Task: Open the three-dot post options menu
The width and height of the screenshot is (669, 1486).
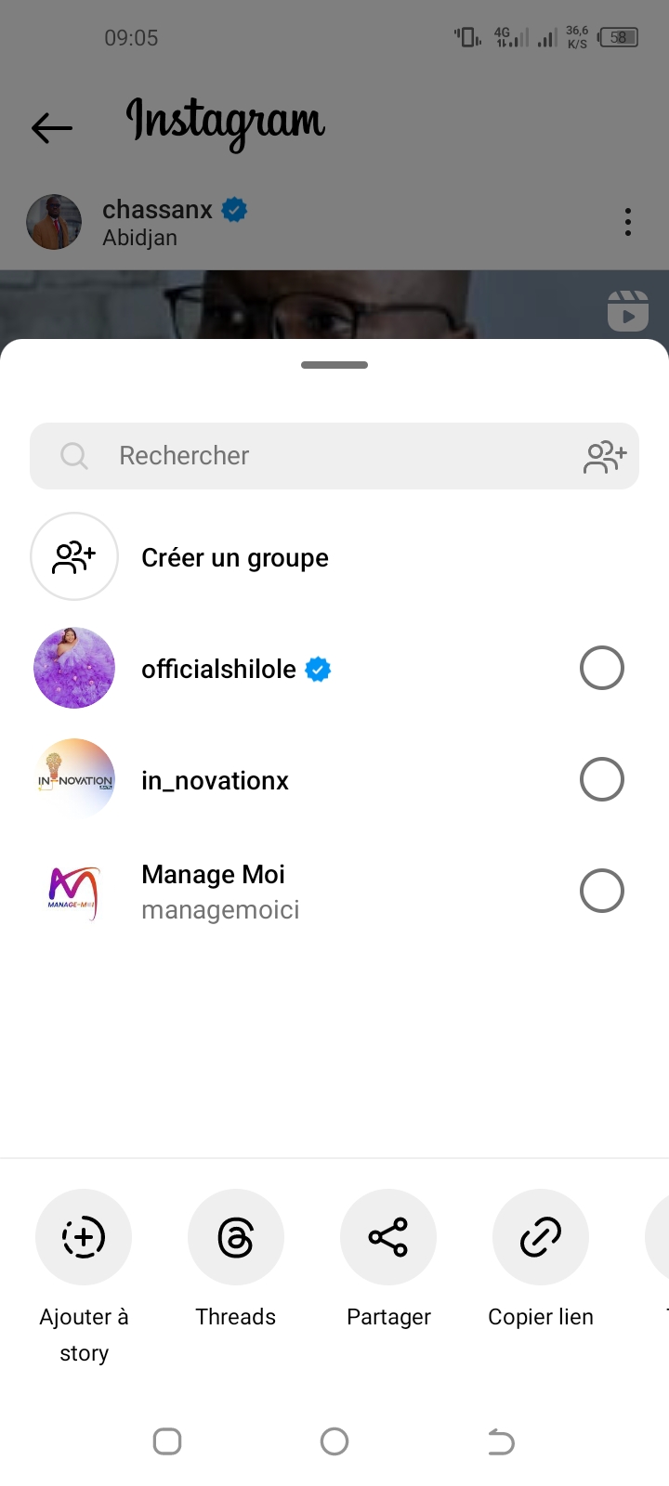Action: (628, 222)
